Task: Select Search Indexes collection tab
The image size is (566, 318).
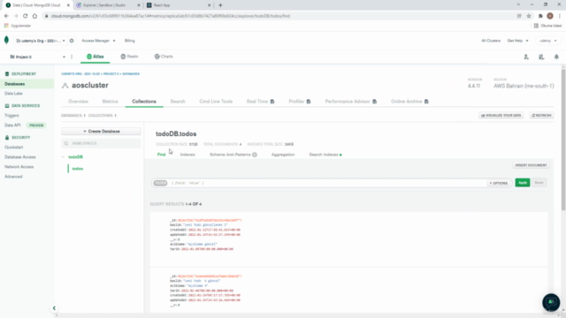Action: (x=325, y=155)
